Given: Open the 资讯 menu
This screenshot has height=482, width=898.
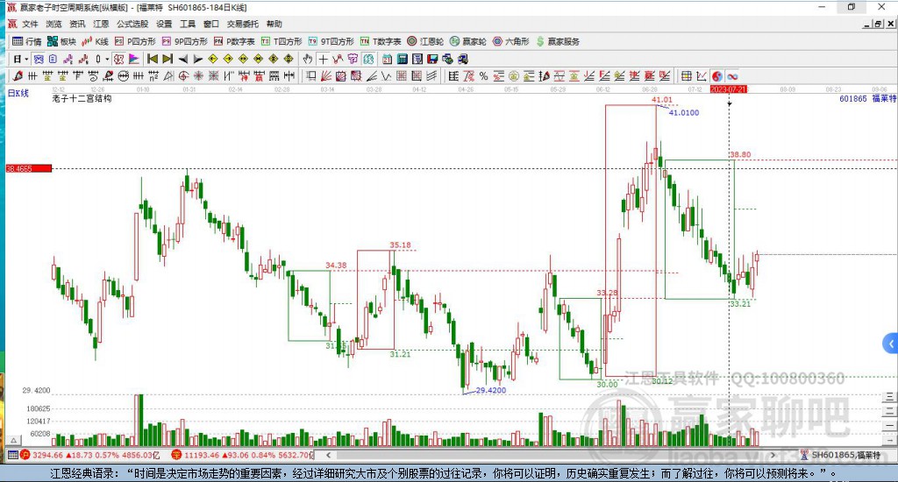Looking at the screenshot, I should point(77,24).
